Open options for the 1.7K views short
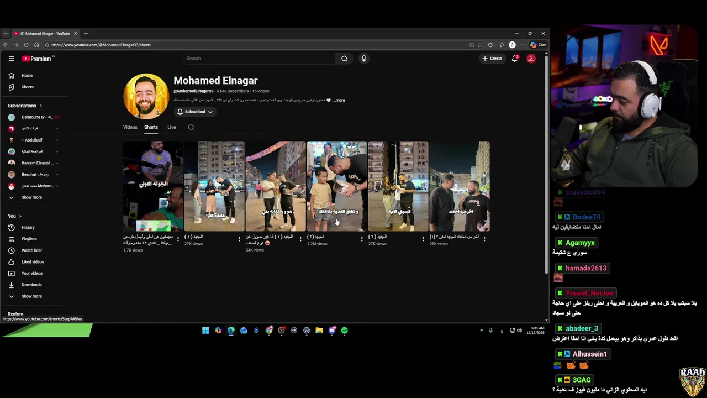The height and width of the screenshot is (398, 707). 178,239
